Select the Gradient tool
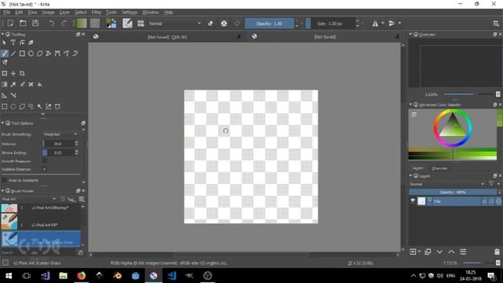Viewport: 503px width, 283px height. [5, 84]
